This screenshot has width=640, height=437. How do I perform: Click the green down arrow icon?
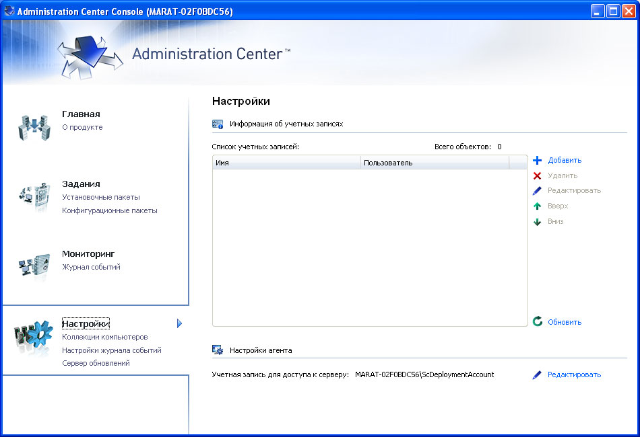(537, 222)
